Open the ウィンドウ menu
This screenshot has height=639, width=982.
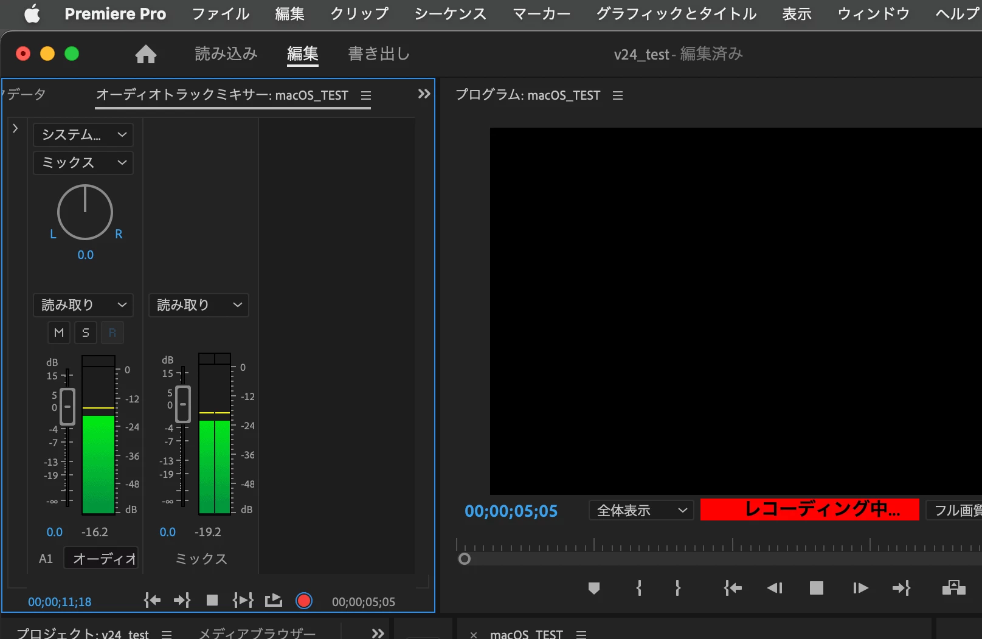873,14
